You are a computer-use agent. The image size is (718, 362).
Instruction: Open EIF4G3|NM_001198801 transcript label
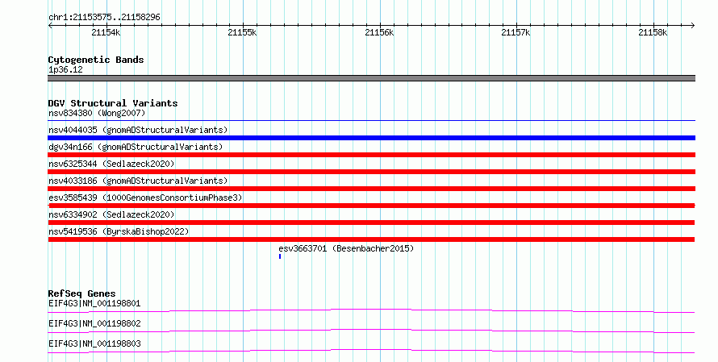[94, 303]
